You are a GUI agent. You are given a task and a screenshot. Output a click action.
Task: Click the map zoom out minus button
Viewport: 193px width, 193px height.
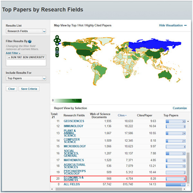click(x=57, y=55)
